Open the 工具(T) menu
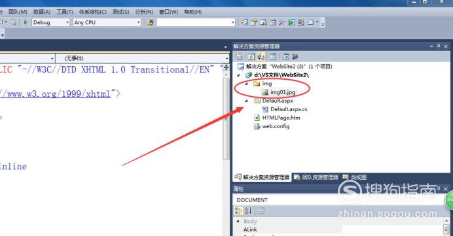The width and height of the screenshot is (453, 236). [x=65, y=12]
